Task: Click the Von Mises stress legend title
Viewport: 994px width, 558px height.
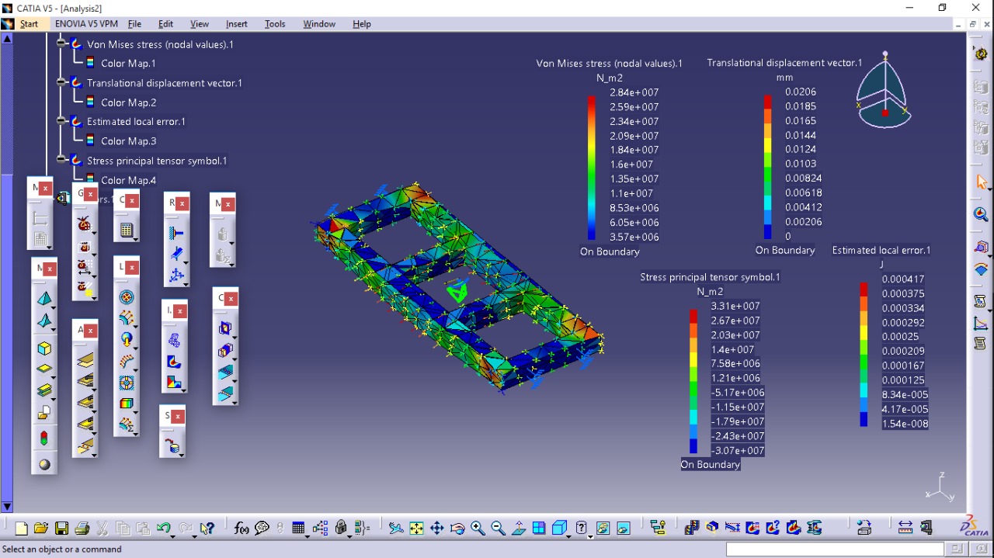Action: pos(610,64)
